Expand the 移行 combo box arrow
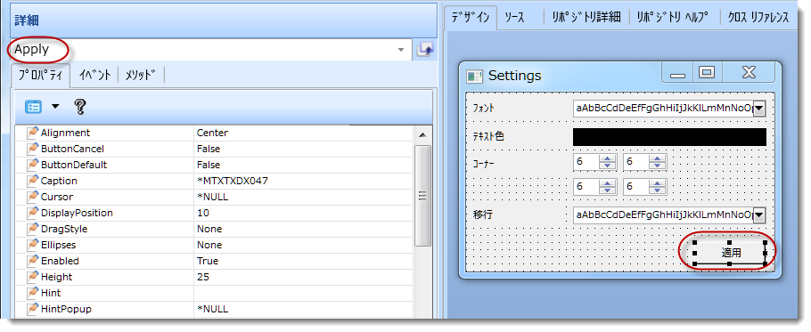811x332 pixels. (x=759, y=215)
